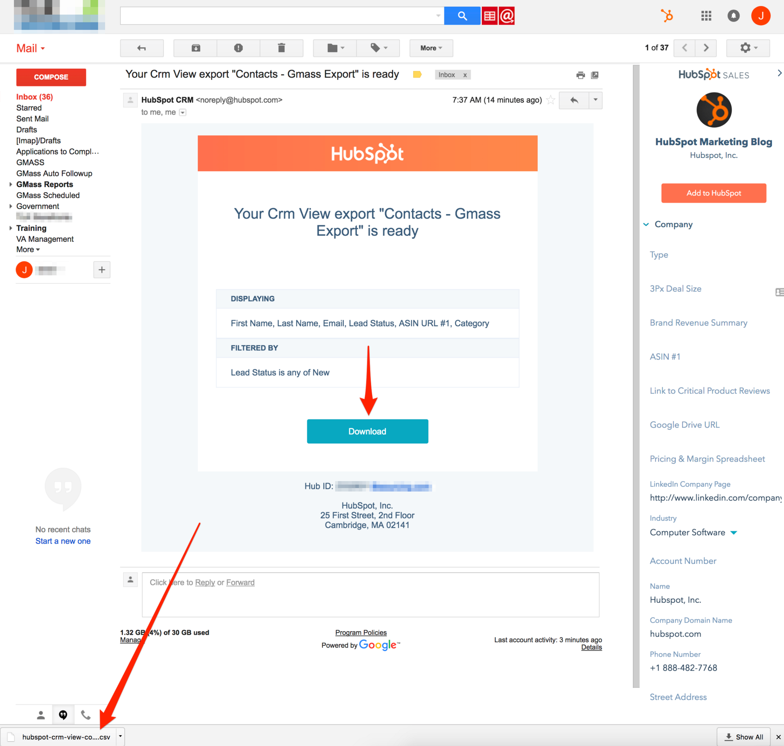Archive this email
Viewport: 784px width, 746px height.
pos(196,48)
